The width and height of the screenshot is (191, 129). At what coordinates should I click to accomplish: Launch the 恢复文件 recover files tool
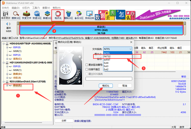tap(26, 15)
